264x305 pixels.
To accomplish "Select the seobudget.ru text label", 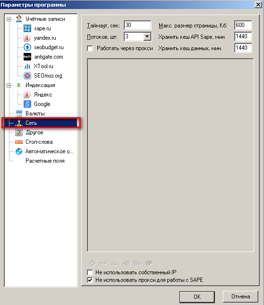I will [49, 47].
